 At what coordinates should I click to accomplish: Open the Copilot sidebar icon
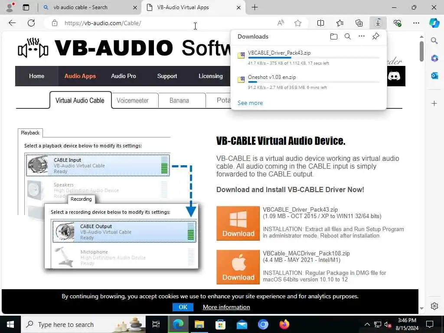pos(434,23)
